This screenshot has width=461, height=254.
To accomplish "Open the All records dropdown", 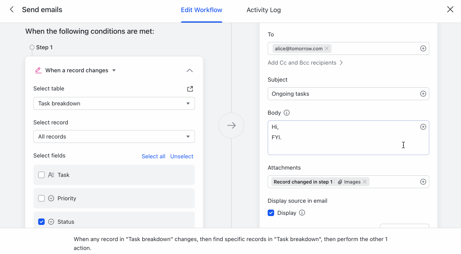I will point(114,136).
